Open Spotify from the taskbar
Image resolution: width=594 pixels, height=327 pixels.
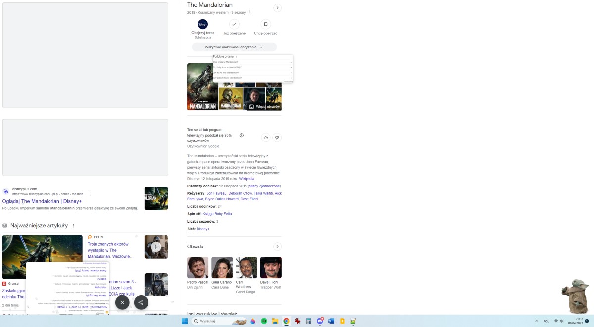tap(264, 321)
